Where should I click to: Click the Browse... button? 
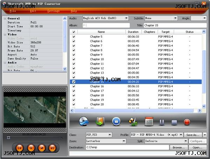point(178,147)
